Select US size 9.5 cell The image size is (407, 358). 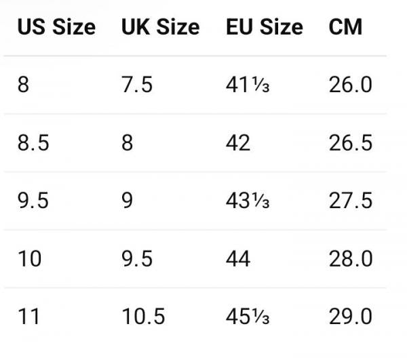pyautogui.click(x=33, y=201)
